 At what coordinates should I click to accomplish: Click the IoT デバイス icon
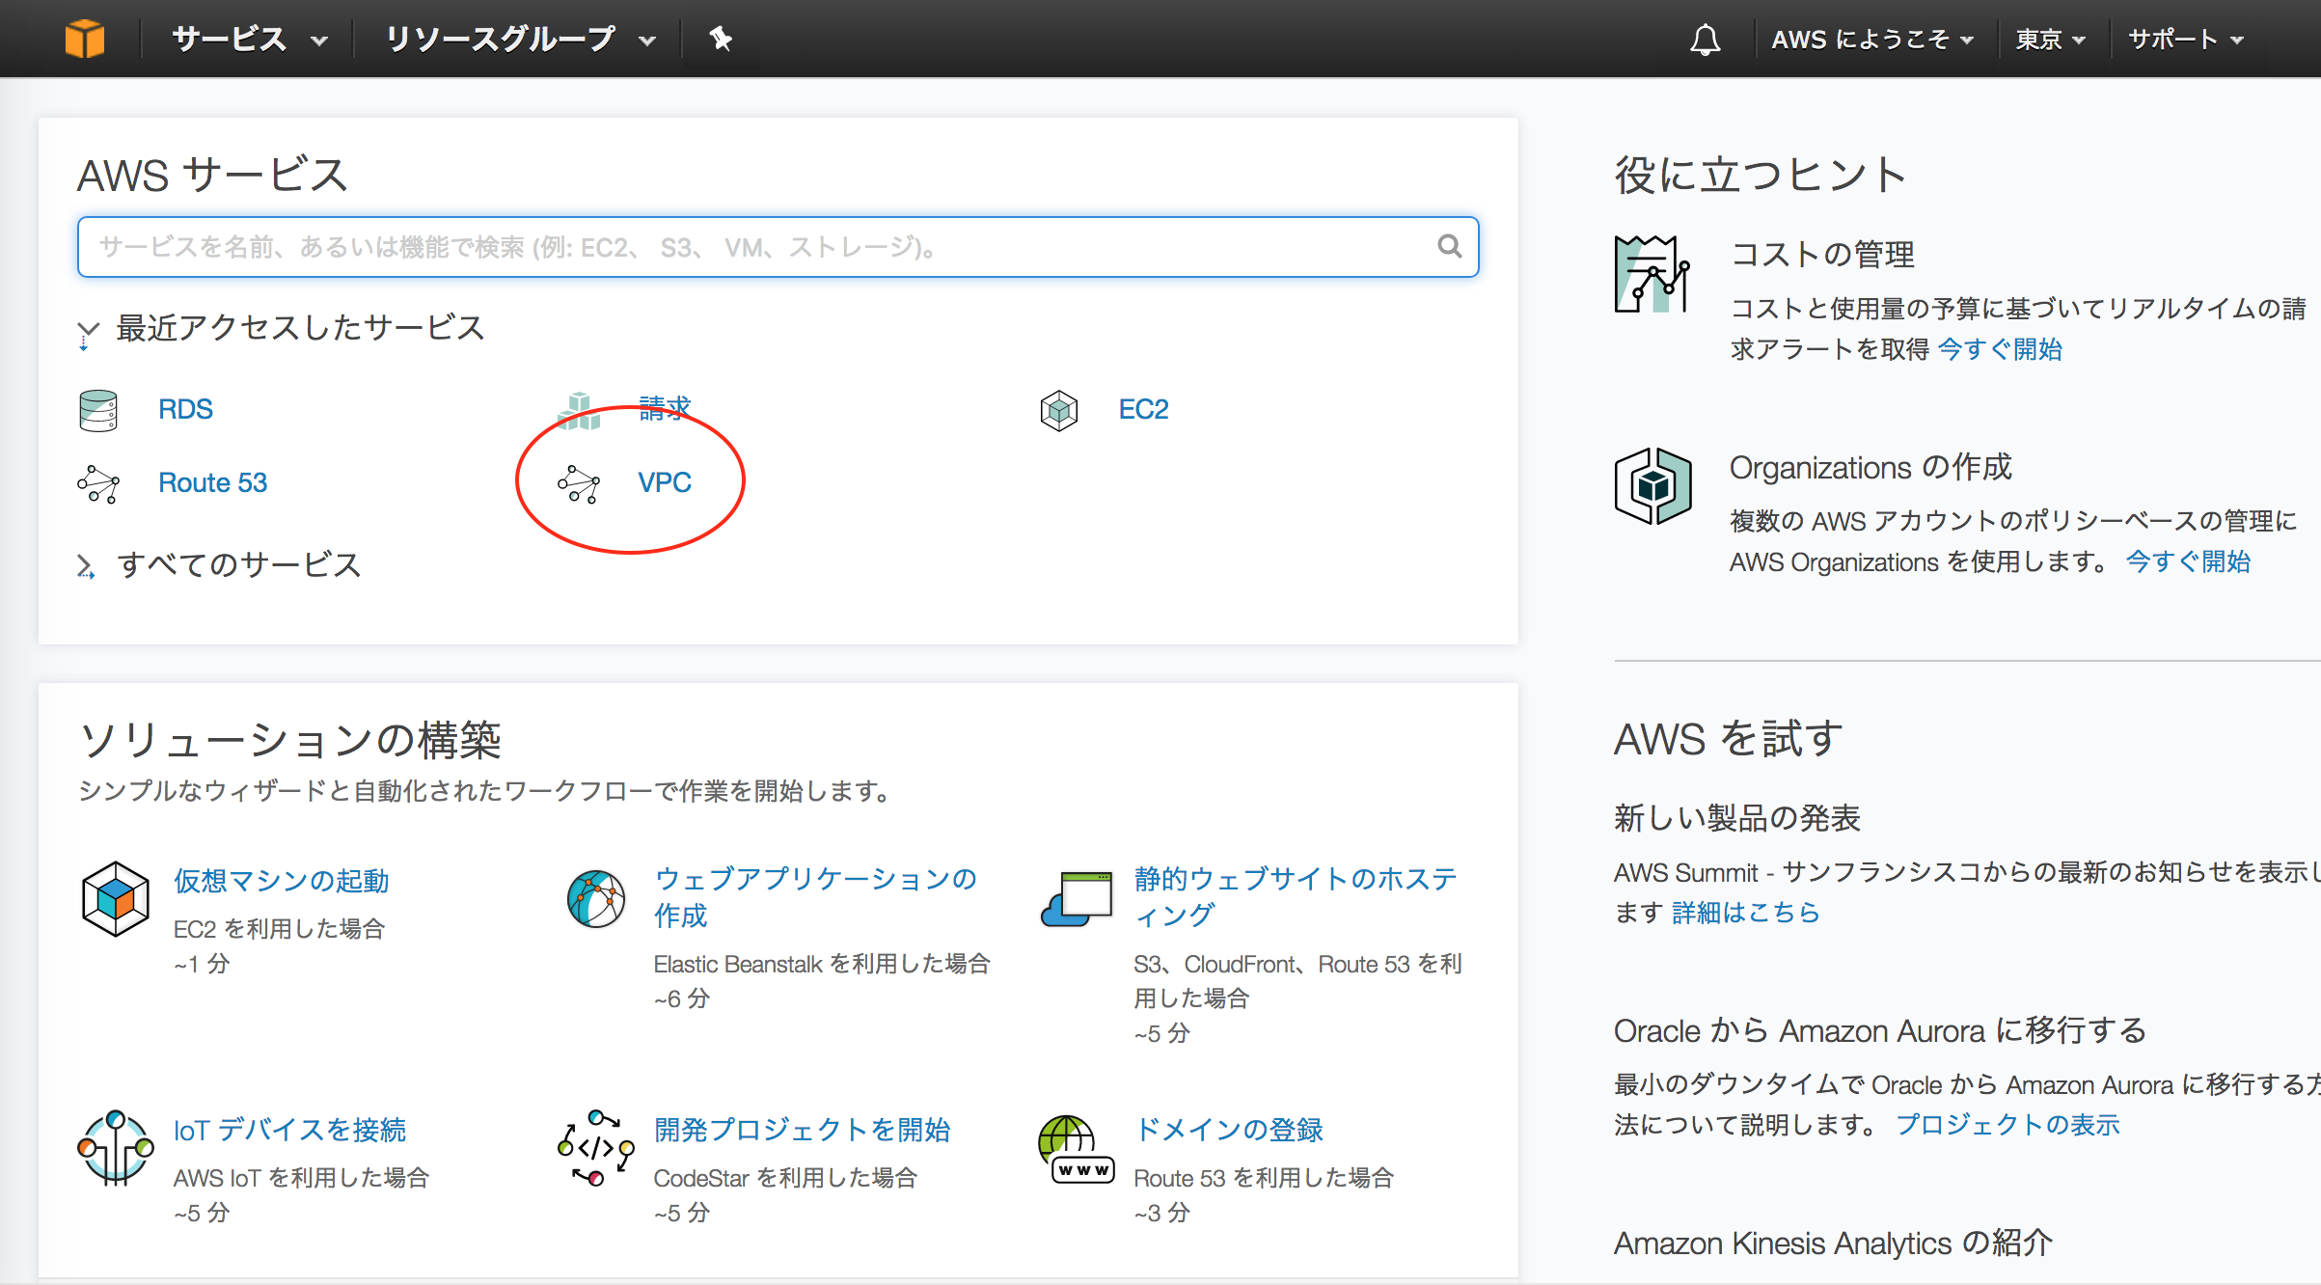116,1148
